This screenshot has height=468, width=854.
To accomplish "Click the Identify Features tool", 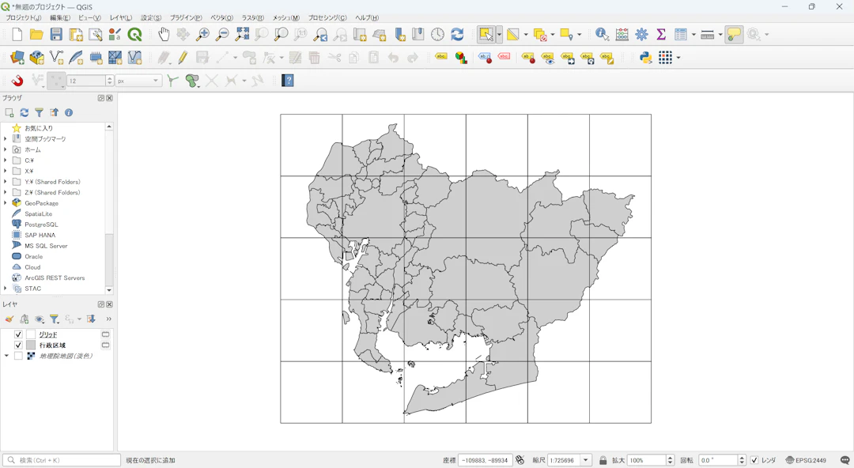I will pyautogui.click(x=603, y=35).
